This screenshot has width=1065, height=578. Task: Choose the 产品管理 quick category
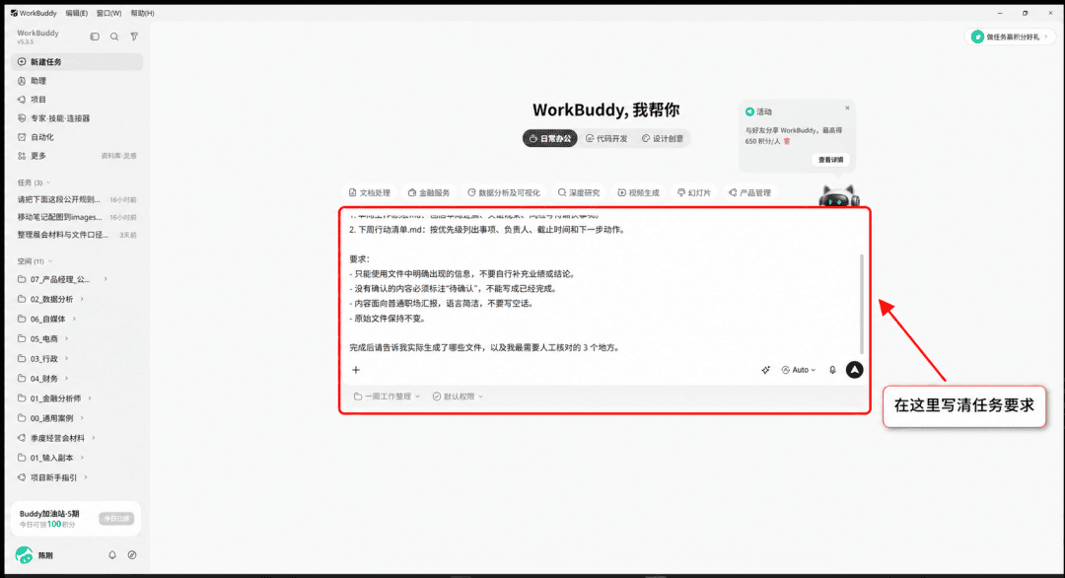coord(749,193)
